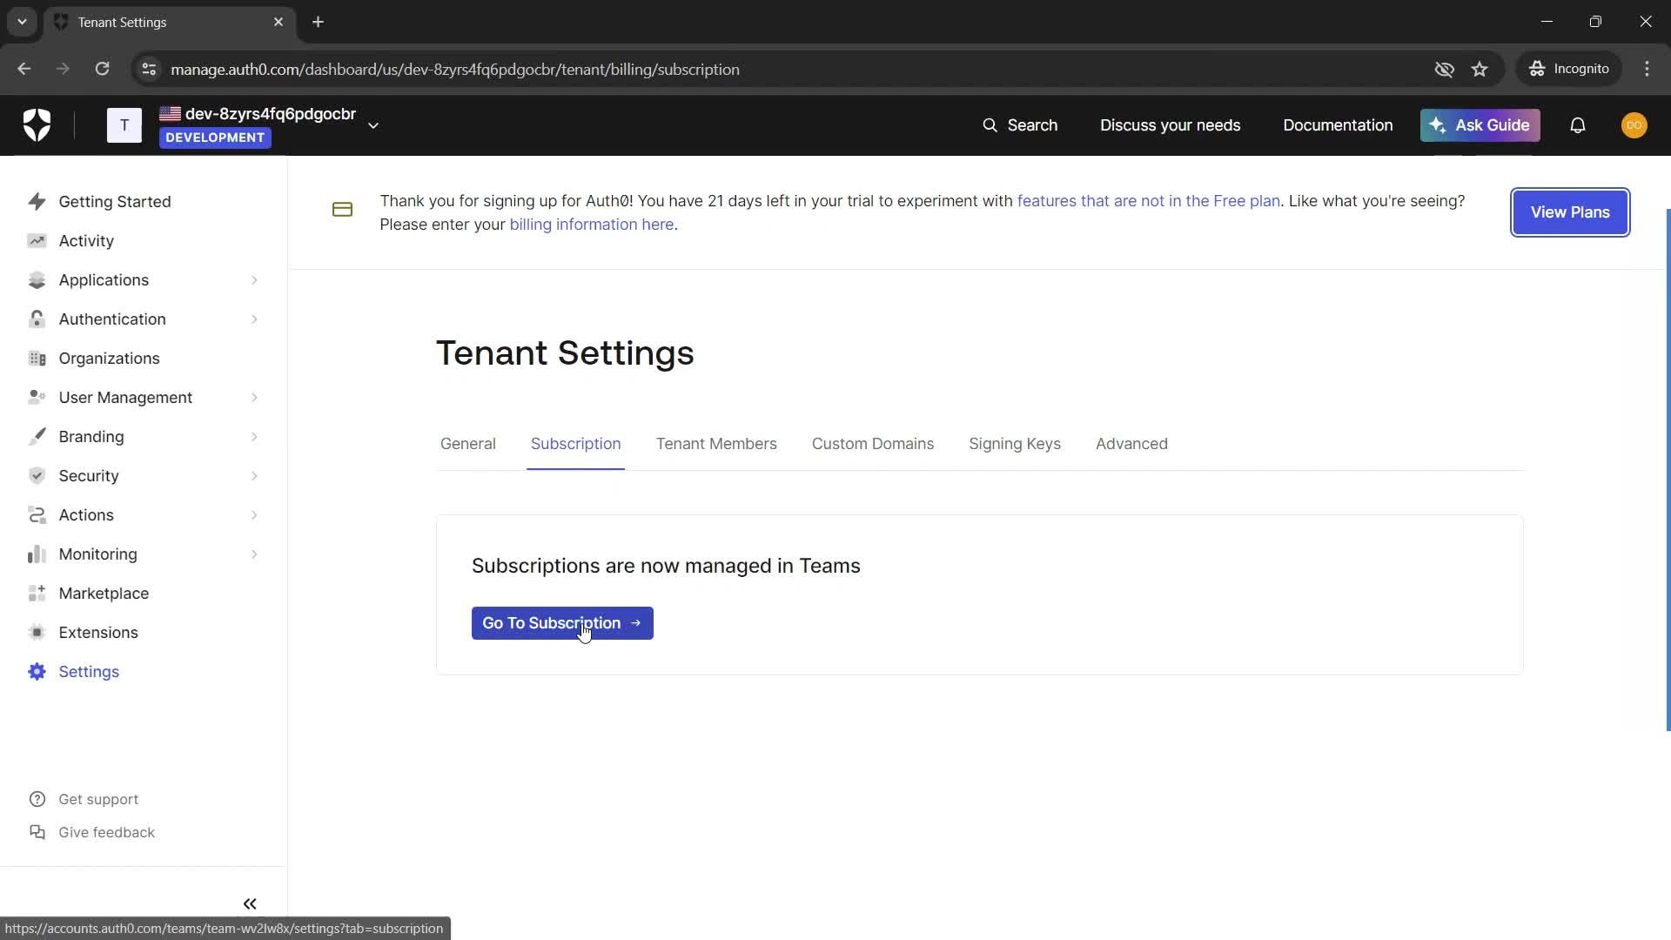Screen dimensions: 1671x940
Task: Click the Monitoring bar chart icon
Action: [x=37, y=554]
